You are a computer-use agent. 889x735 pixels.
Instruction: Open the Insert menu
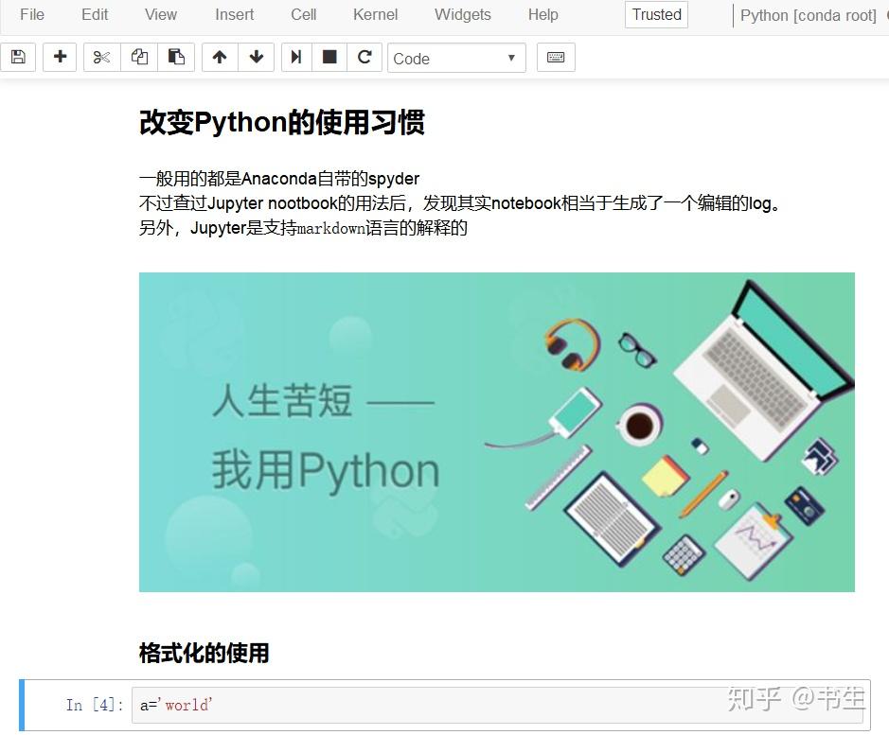pyautogui.click(x=234, y=14)
